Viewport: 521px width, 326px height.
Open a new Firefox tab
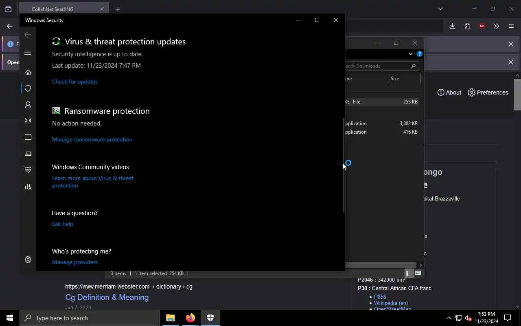point(118,9)
